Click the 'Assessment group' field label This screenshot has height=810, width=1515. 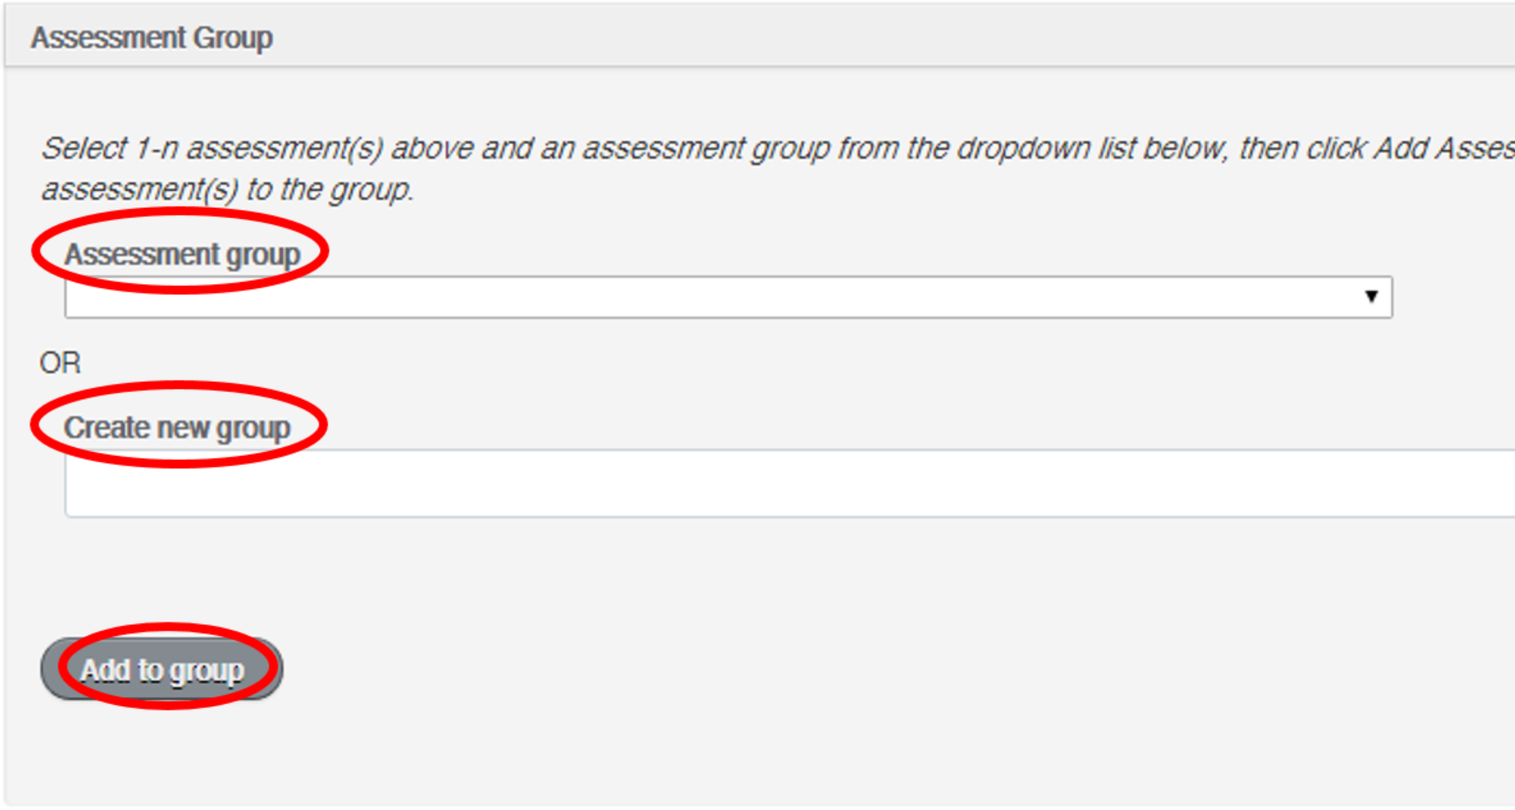click(x=182, y=254)
